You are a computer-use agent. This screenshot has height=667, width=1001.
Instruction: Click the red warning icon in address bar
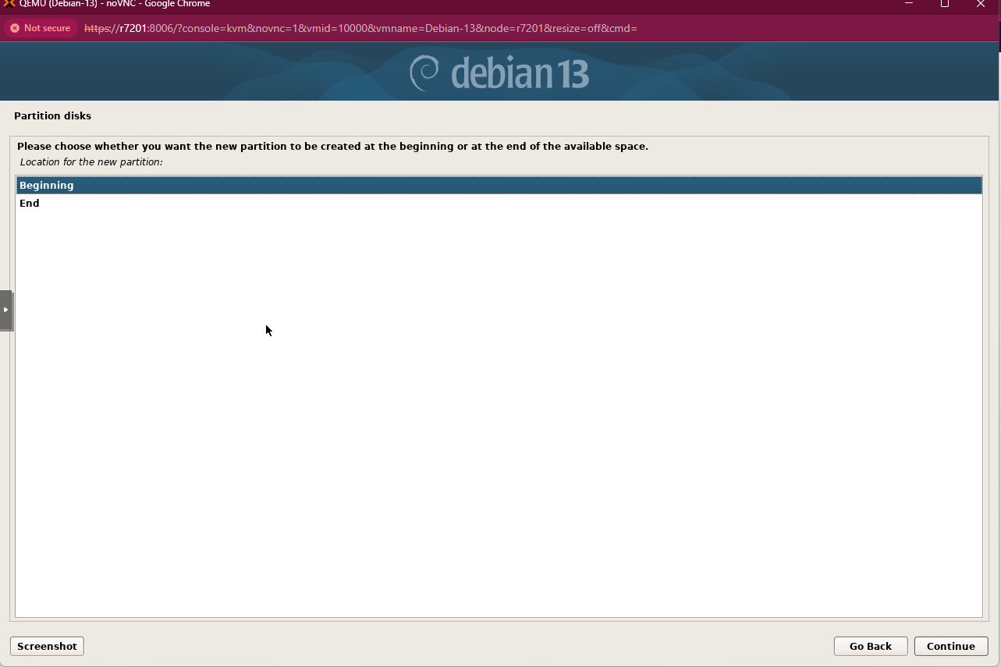(15, 28)
